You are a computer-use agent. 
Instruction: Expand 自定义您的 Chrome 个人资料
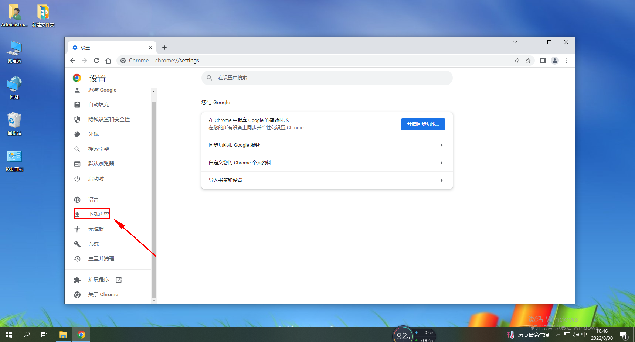pyautogui.click(x=326, y=163)
